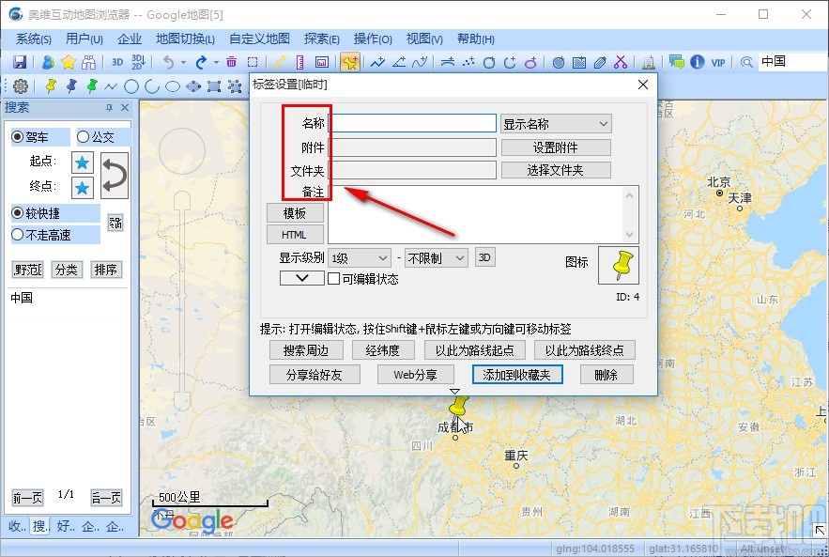
Task: Open the user account icon in toolbar
Action: click(48, 62)
